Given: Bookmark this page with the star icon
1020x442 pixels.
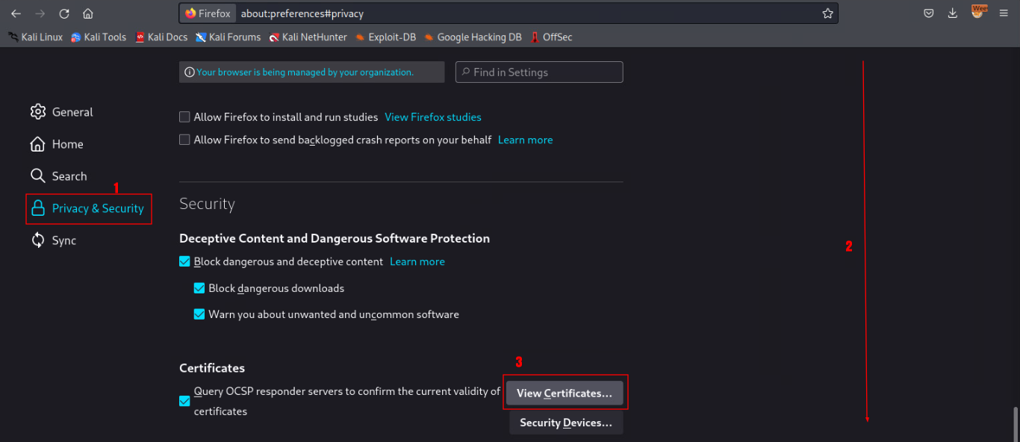Looking at the screenshot, I should pos(827,13).
